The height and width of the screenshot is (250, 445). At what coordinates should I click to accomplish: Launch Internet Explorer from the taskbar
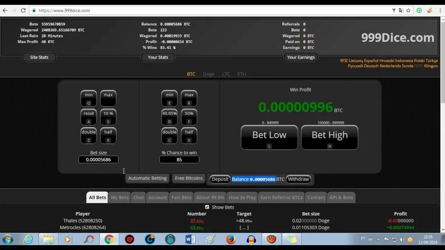[28, 239]
